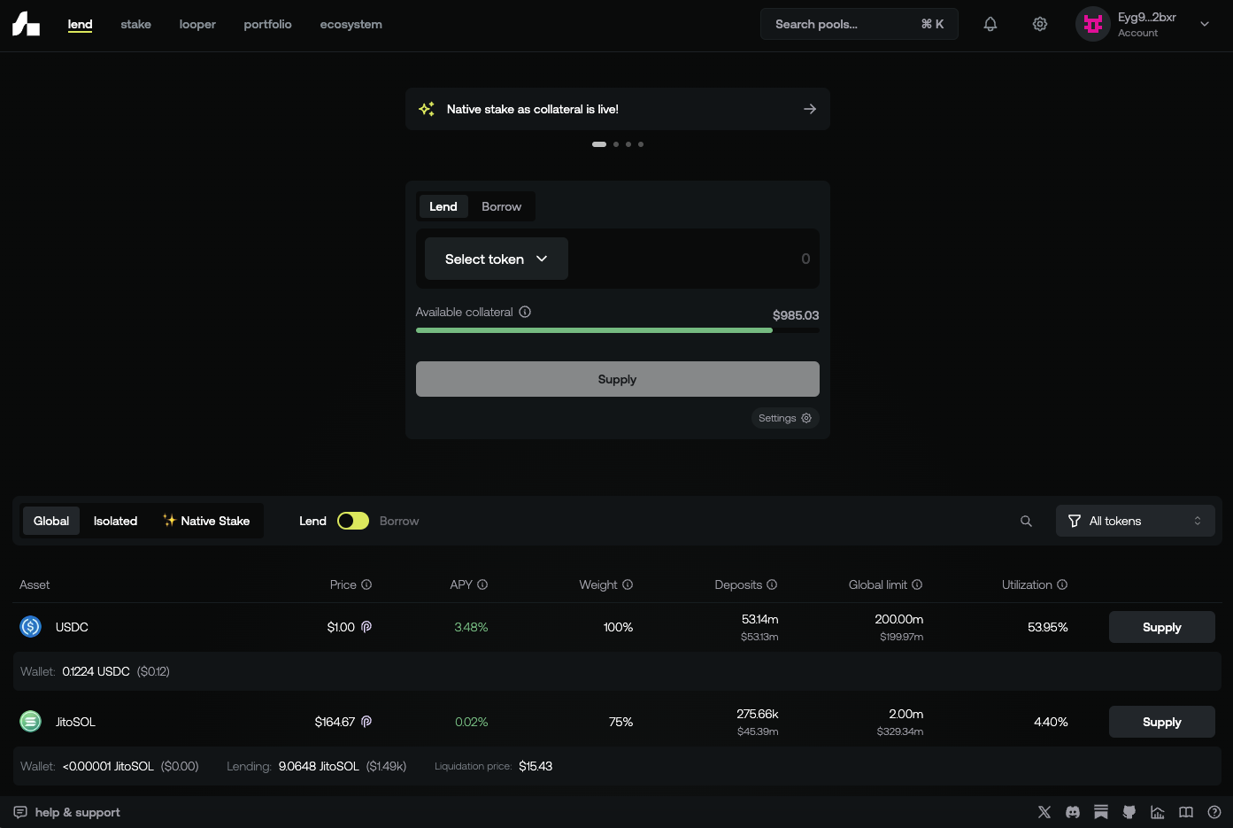Switch to the Borrow tab in action box
The image size is (1233, 828).
501,206
